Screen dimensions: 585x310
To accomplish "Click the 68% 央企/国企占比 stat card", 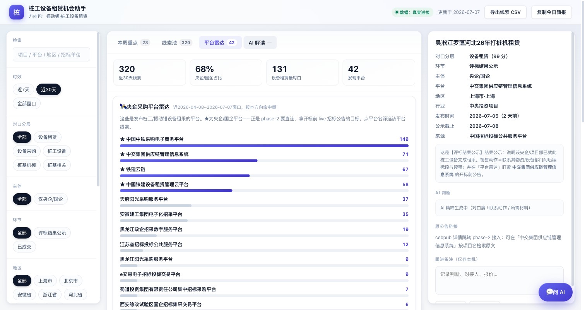I will [x=226, y=72].
